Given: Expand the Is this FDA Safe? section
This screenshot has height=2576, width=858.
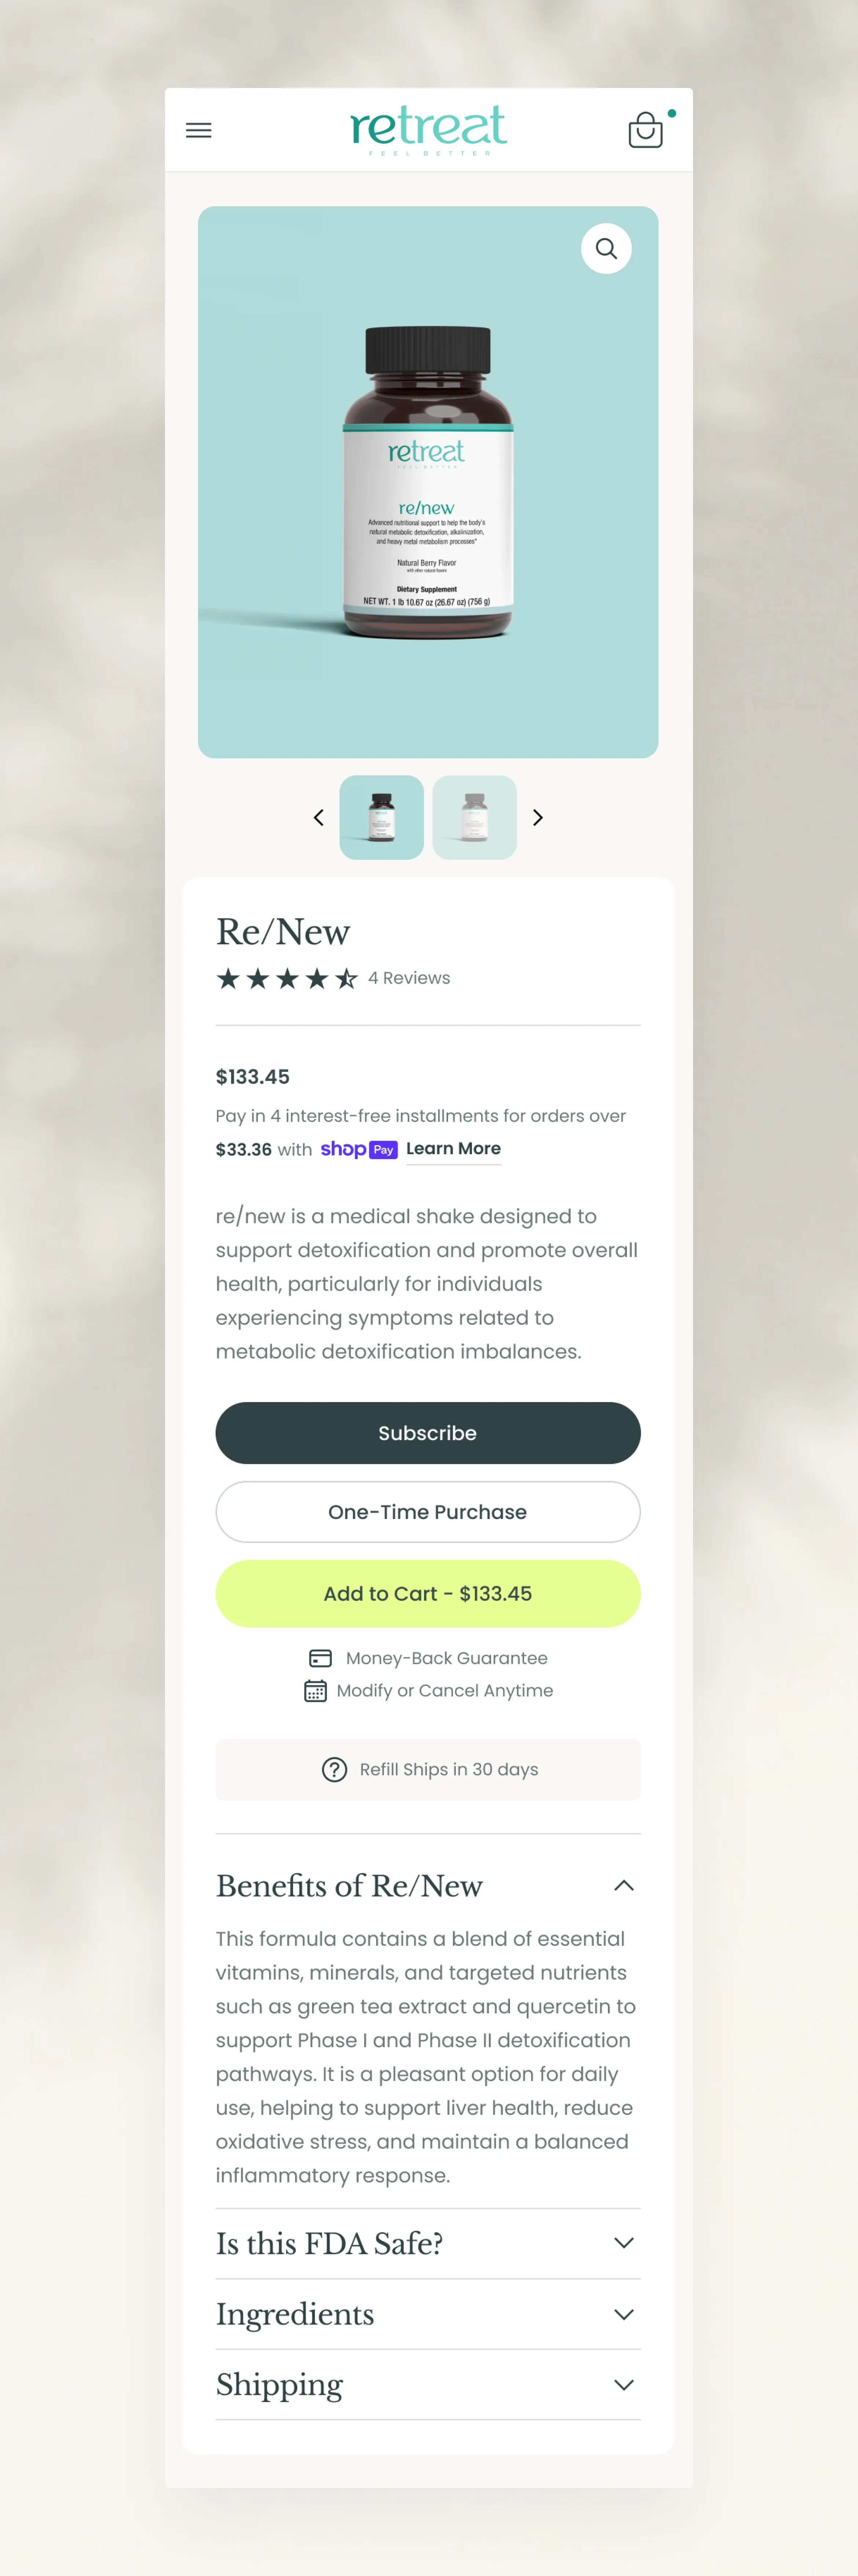Looking at the screenshot, I should click(x=428, y=2243).
